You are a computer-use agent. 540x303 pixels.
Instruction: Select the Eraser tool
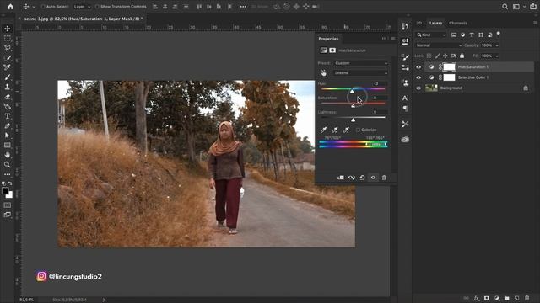click(8, 97)
